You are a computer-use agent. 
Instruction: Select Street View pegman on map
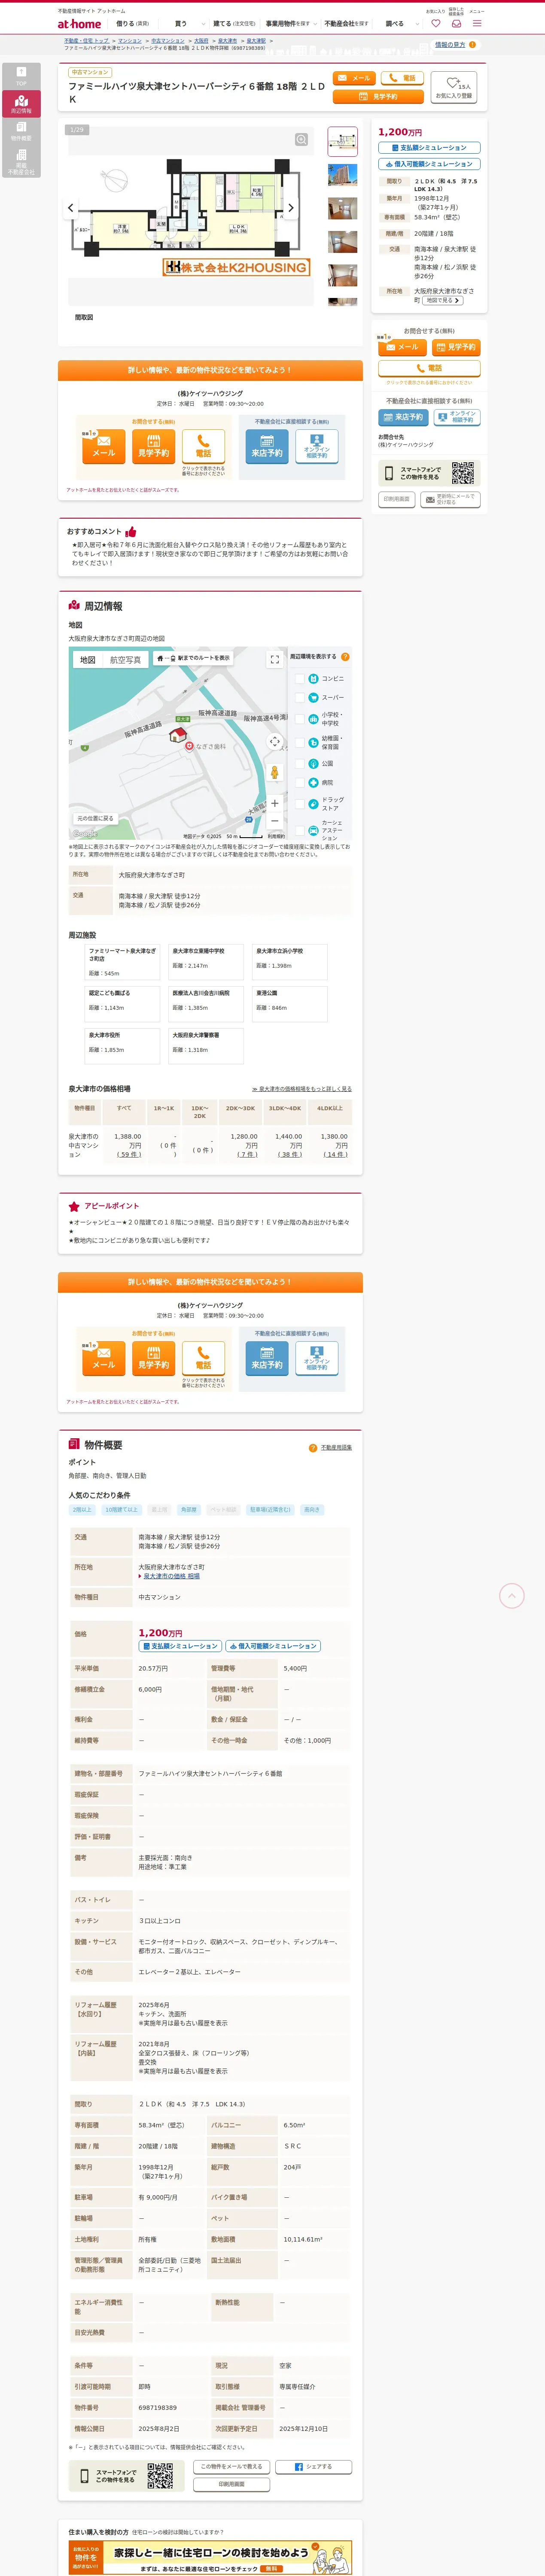[275, 773]
